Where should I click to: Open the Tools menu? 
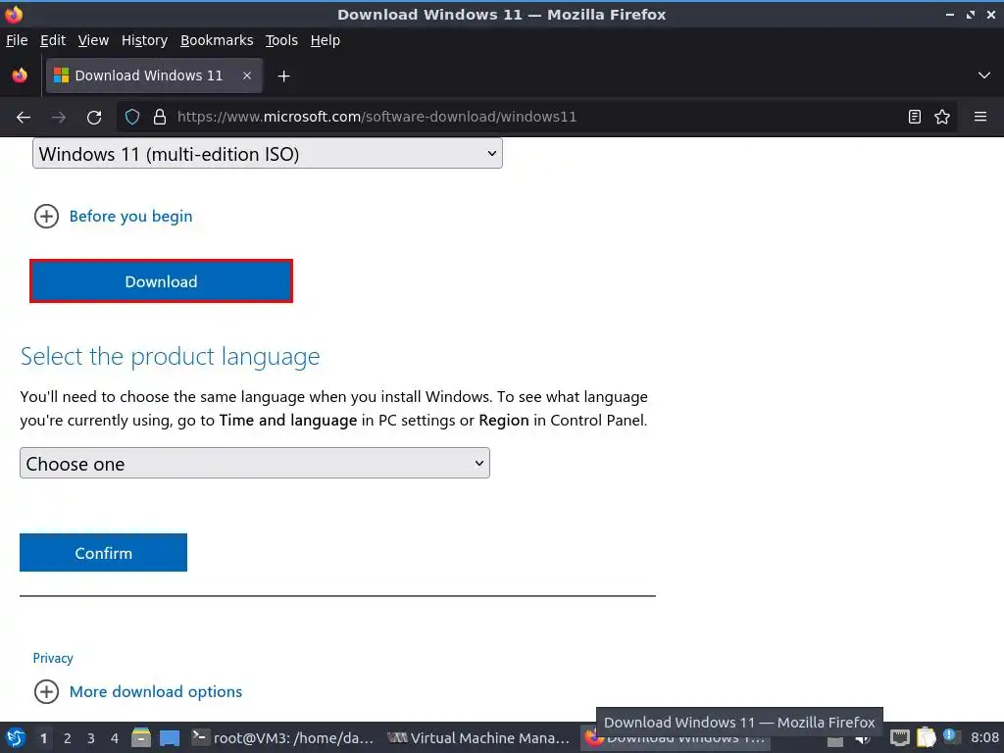281,40
